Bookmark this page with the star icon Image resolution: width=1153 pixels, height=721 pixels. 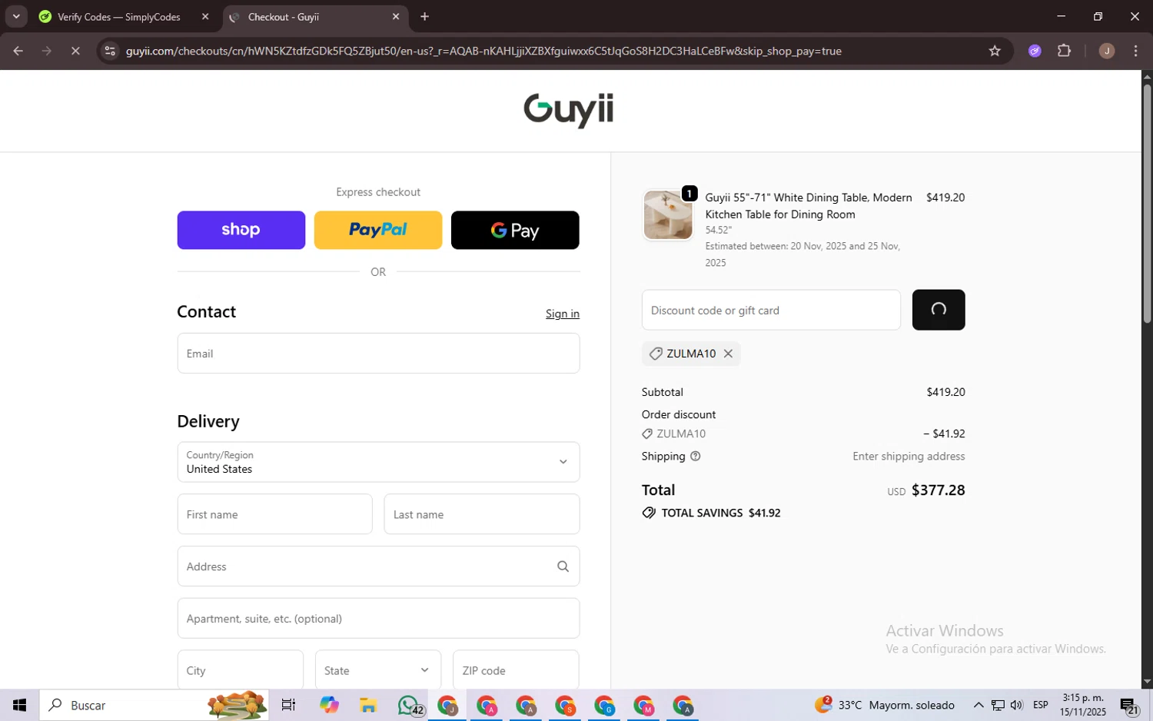coord(995,51)
